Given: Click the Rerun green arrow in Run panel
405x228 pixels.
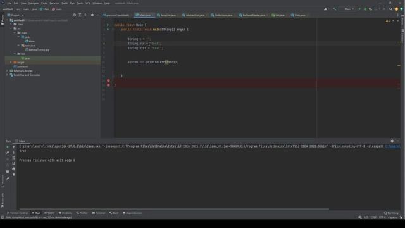Looking at the screenshot, I should [x=8, y=147].
